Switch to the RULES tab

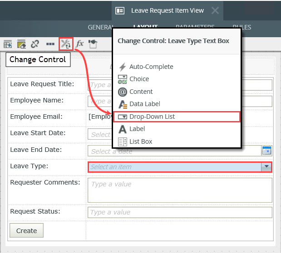point(242,27)
